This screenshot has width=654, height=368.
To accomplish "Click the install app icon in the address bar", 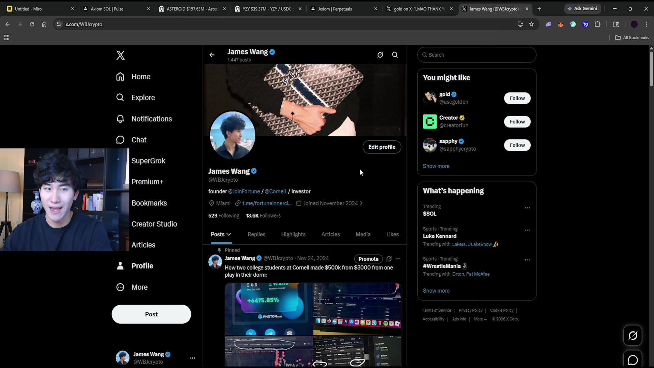I will (520, 24).
